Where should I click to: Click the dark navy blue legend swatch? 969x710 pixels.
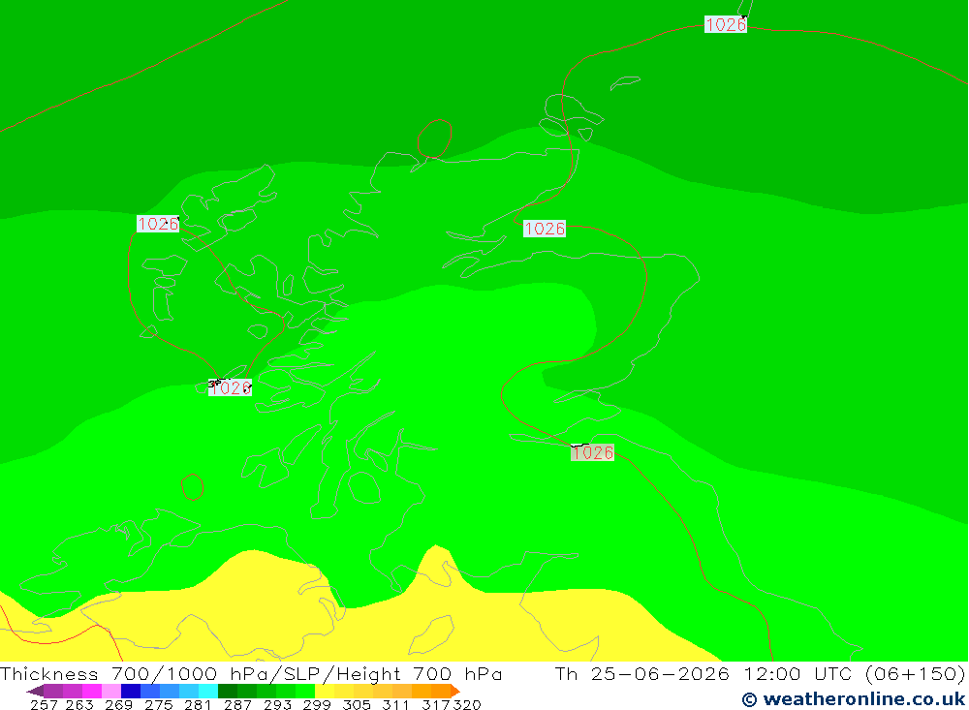pos(131,691)
